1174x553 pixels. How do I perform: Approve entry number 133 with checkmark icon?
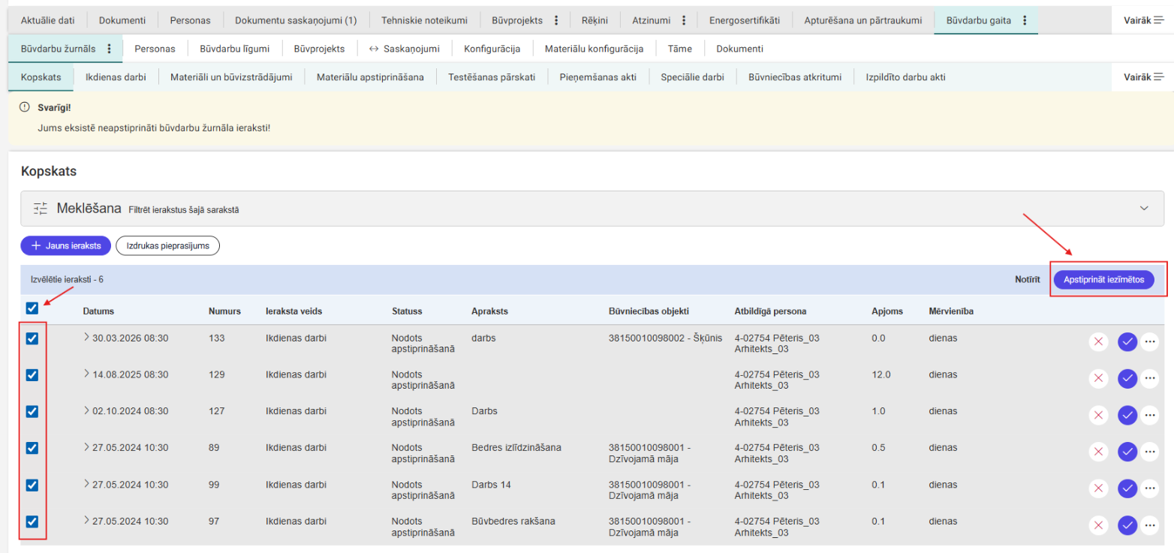pos(1127,341)
